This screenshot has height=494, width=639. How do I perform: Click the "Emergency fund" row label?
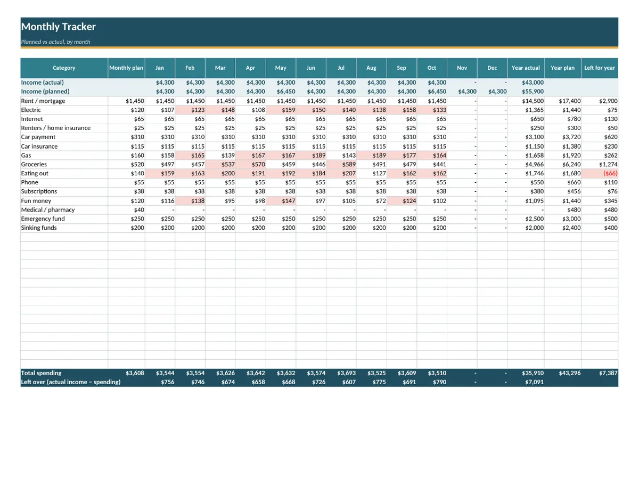[x=43, y=219]
